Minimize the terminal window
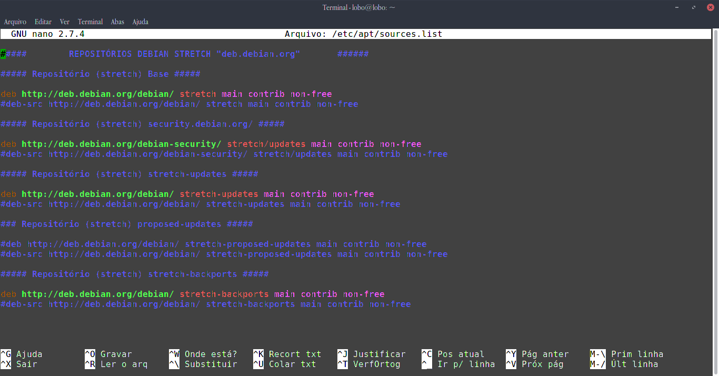This screenshot has width=719, height=376. coord(676,7)
